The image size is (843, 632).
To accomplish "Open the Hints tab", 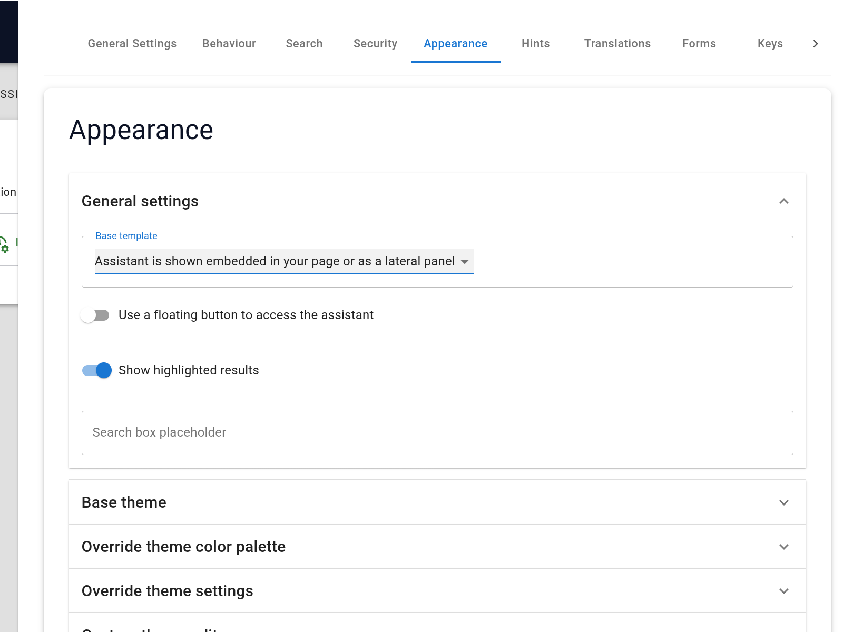I will coord(536,44).
